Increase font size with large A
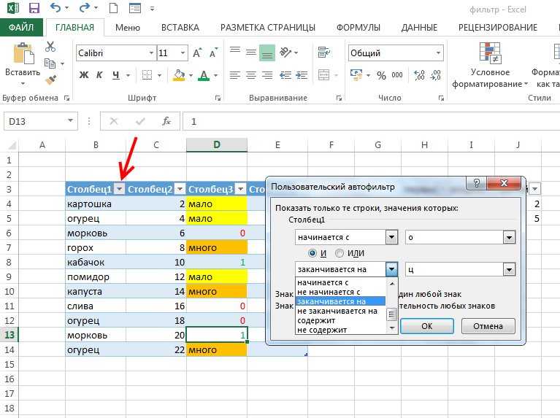 coord(197,53)
